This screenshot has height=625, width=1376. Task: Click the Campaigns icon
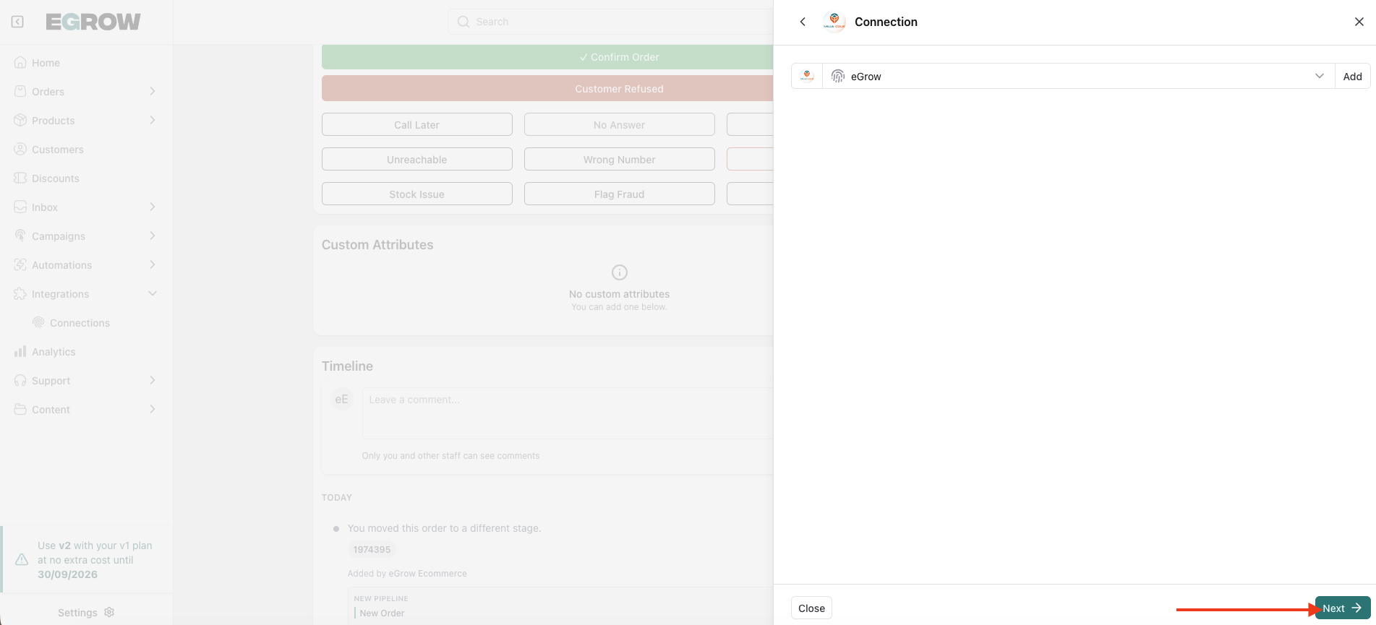[20, 236]
